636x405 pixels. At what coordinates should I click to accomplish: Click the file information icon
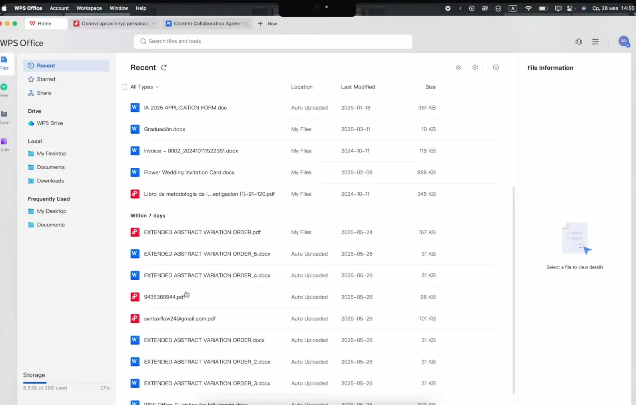click(496, 68)
